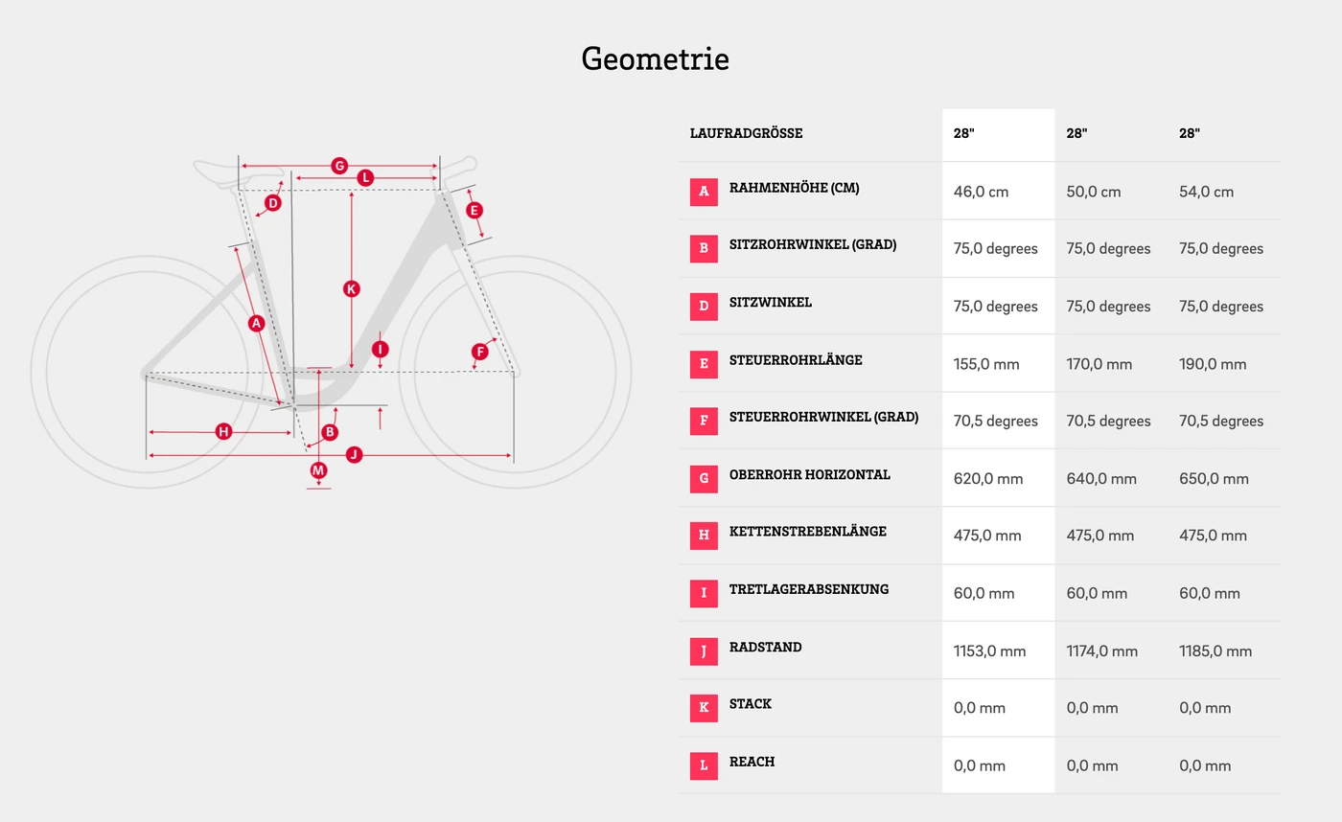
Task: Select the H marker on the bike diagram
Action: [223, 432]
